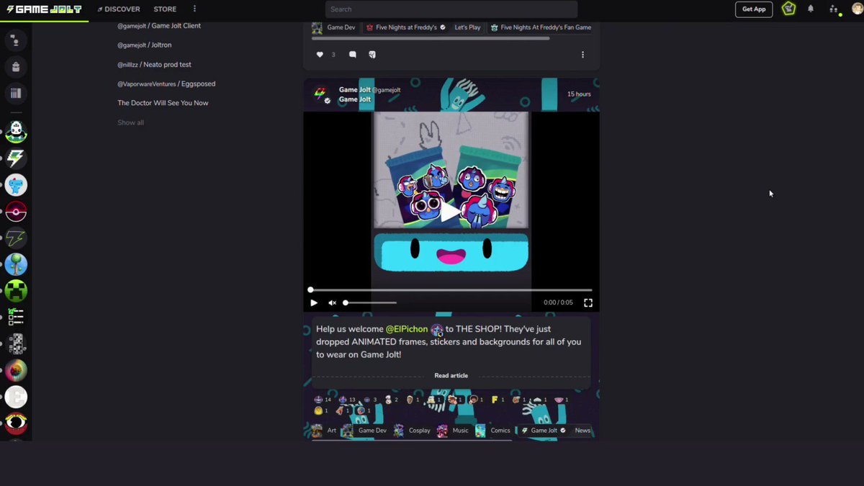Open the Game Jolt @gamejolt author name
The height and width of the screenshot is (486, 864).
(x=369, y=90)
